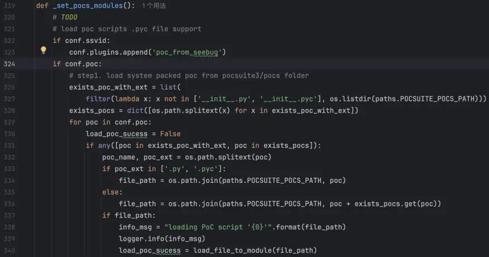
Task: Click line number 319 in the gutter
Action: coord(9,6)
